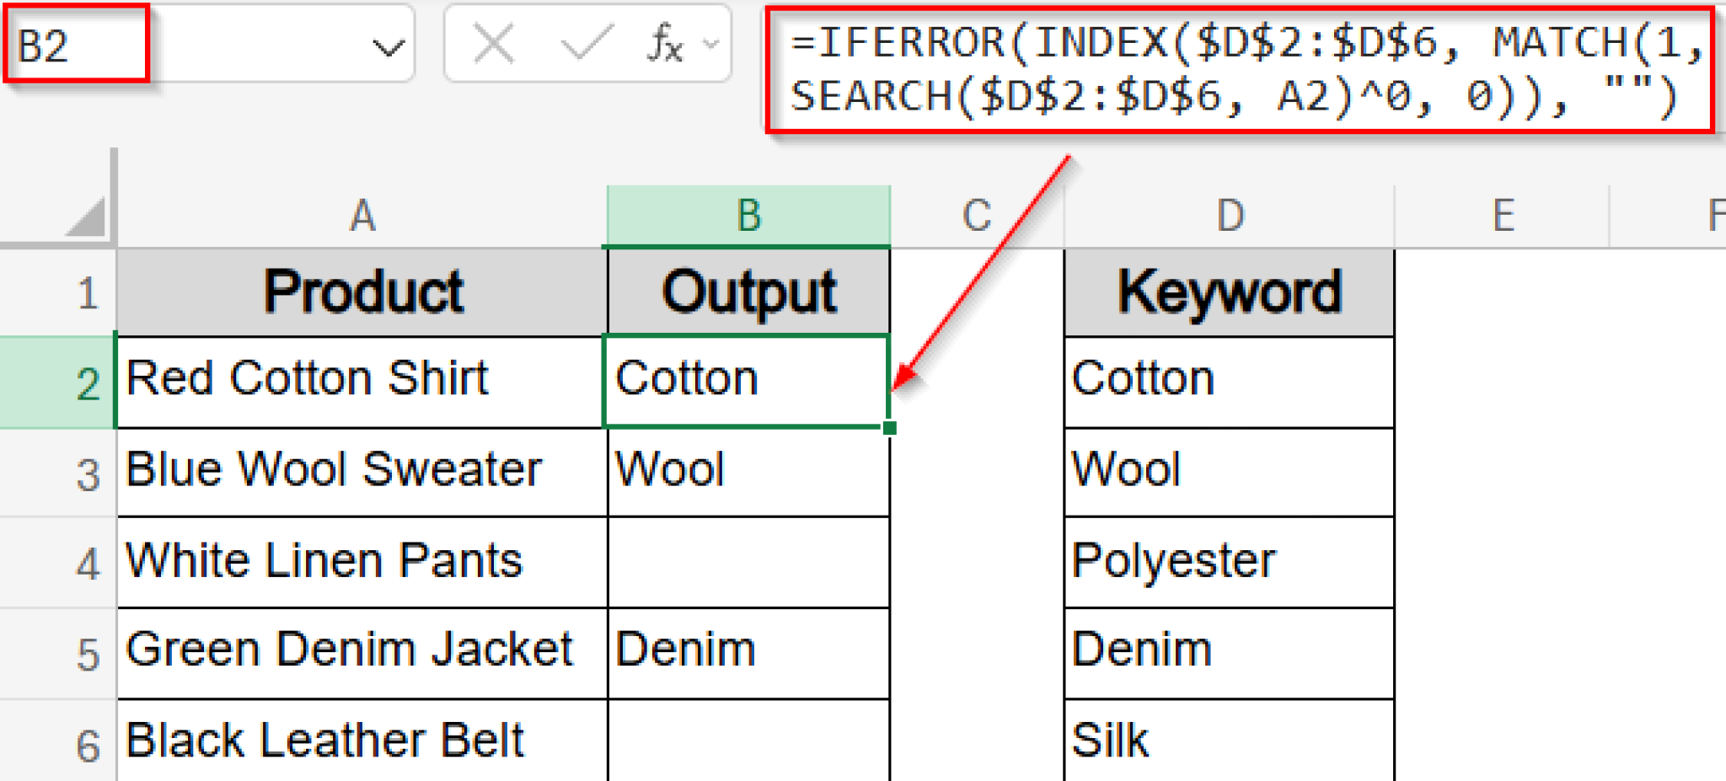Click the fill handle on cell B2
This screenshot has width=1726, height=781.
891,427
